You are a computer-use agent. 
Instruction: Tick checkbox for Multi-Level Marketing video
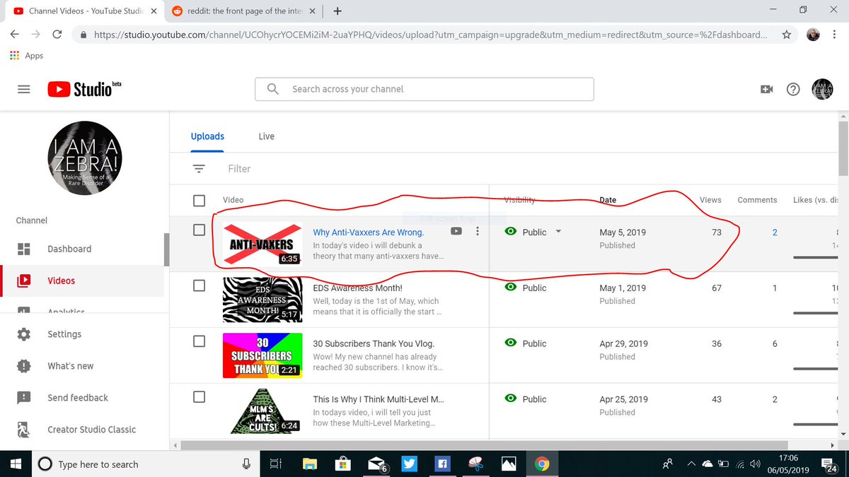(x=200, y=397)
